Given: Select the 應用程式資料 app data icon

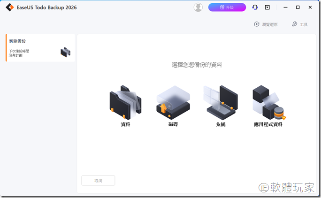Looking at the screenshot, I should tap(268, 102).
